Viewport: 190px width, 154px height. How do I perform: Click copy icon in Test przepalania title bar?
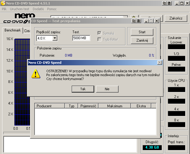tap(134, 21)
